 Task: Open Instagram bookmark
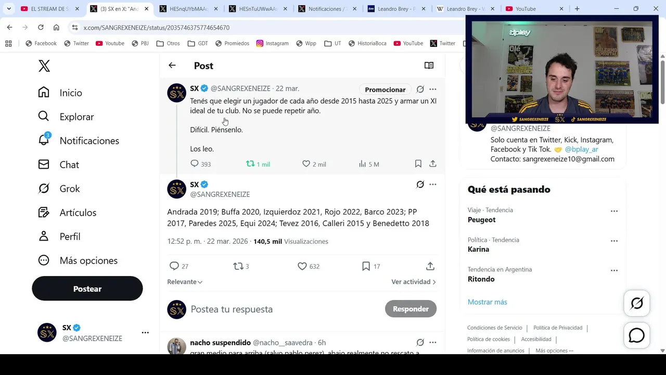tap(272, 43)
